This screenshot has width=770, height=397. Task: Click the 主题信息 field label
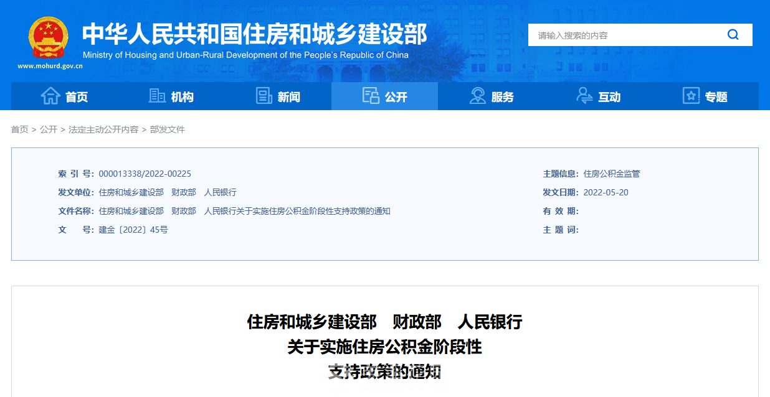click(561, 174)
